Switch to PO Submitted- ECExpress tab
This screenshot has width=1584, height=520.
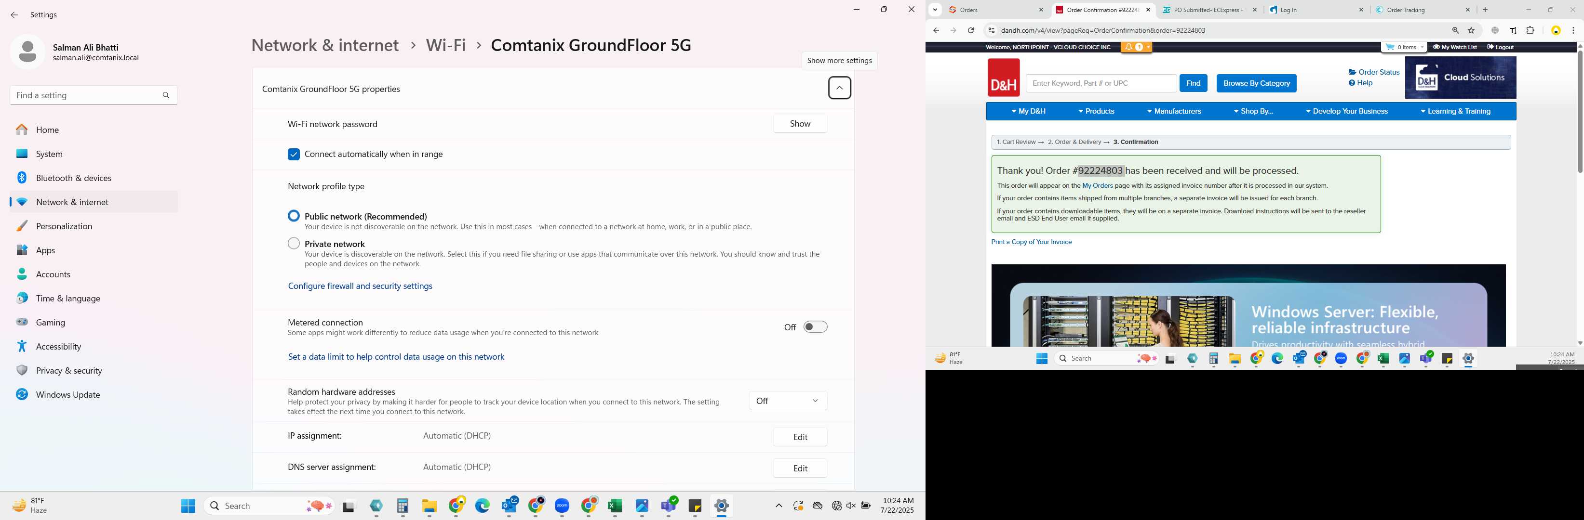tap(1208, 10)
